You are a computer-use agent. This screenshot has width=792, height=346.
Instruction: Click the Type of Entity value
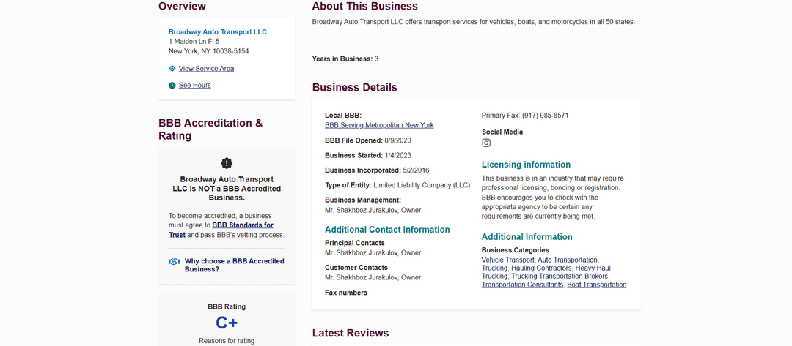pyautogui.click(x=422, y=185)
